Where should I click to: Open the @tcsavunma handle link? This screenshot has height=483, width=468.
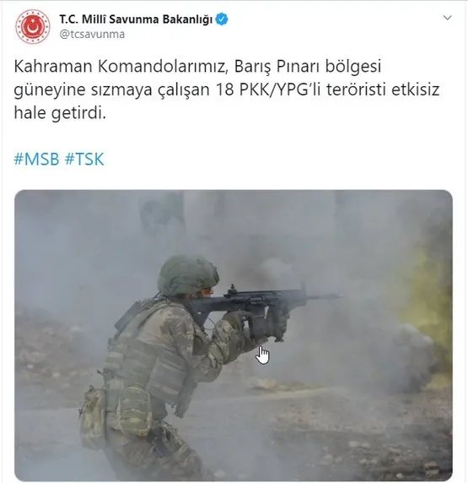92,34
